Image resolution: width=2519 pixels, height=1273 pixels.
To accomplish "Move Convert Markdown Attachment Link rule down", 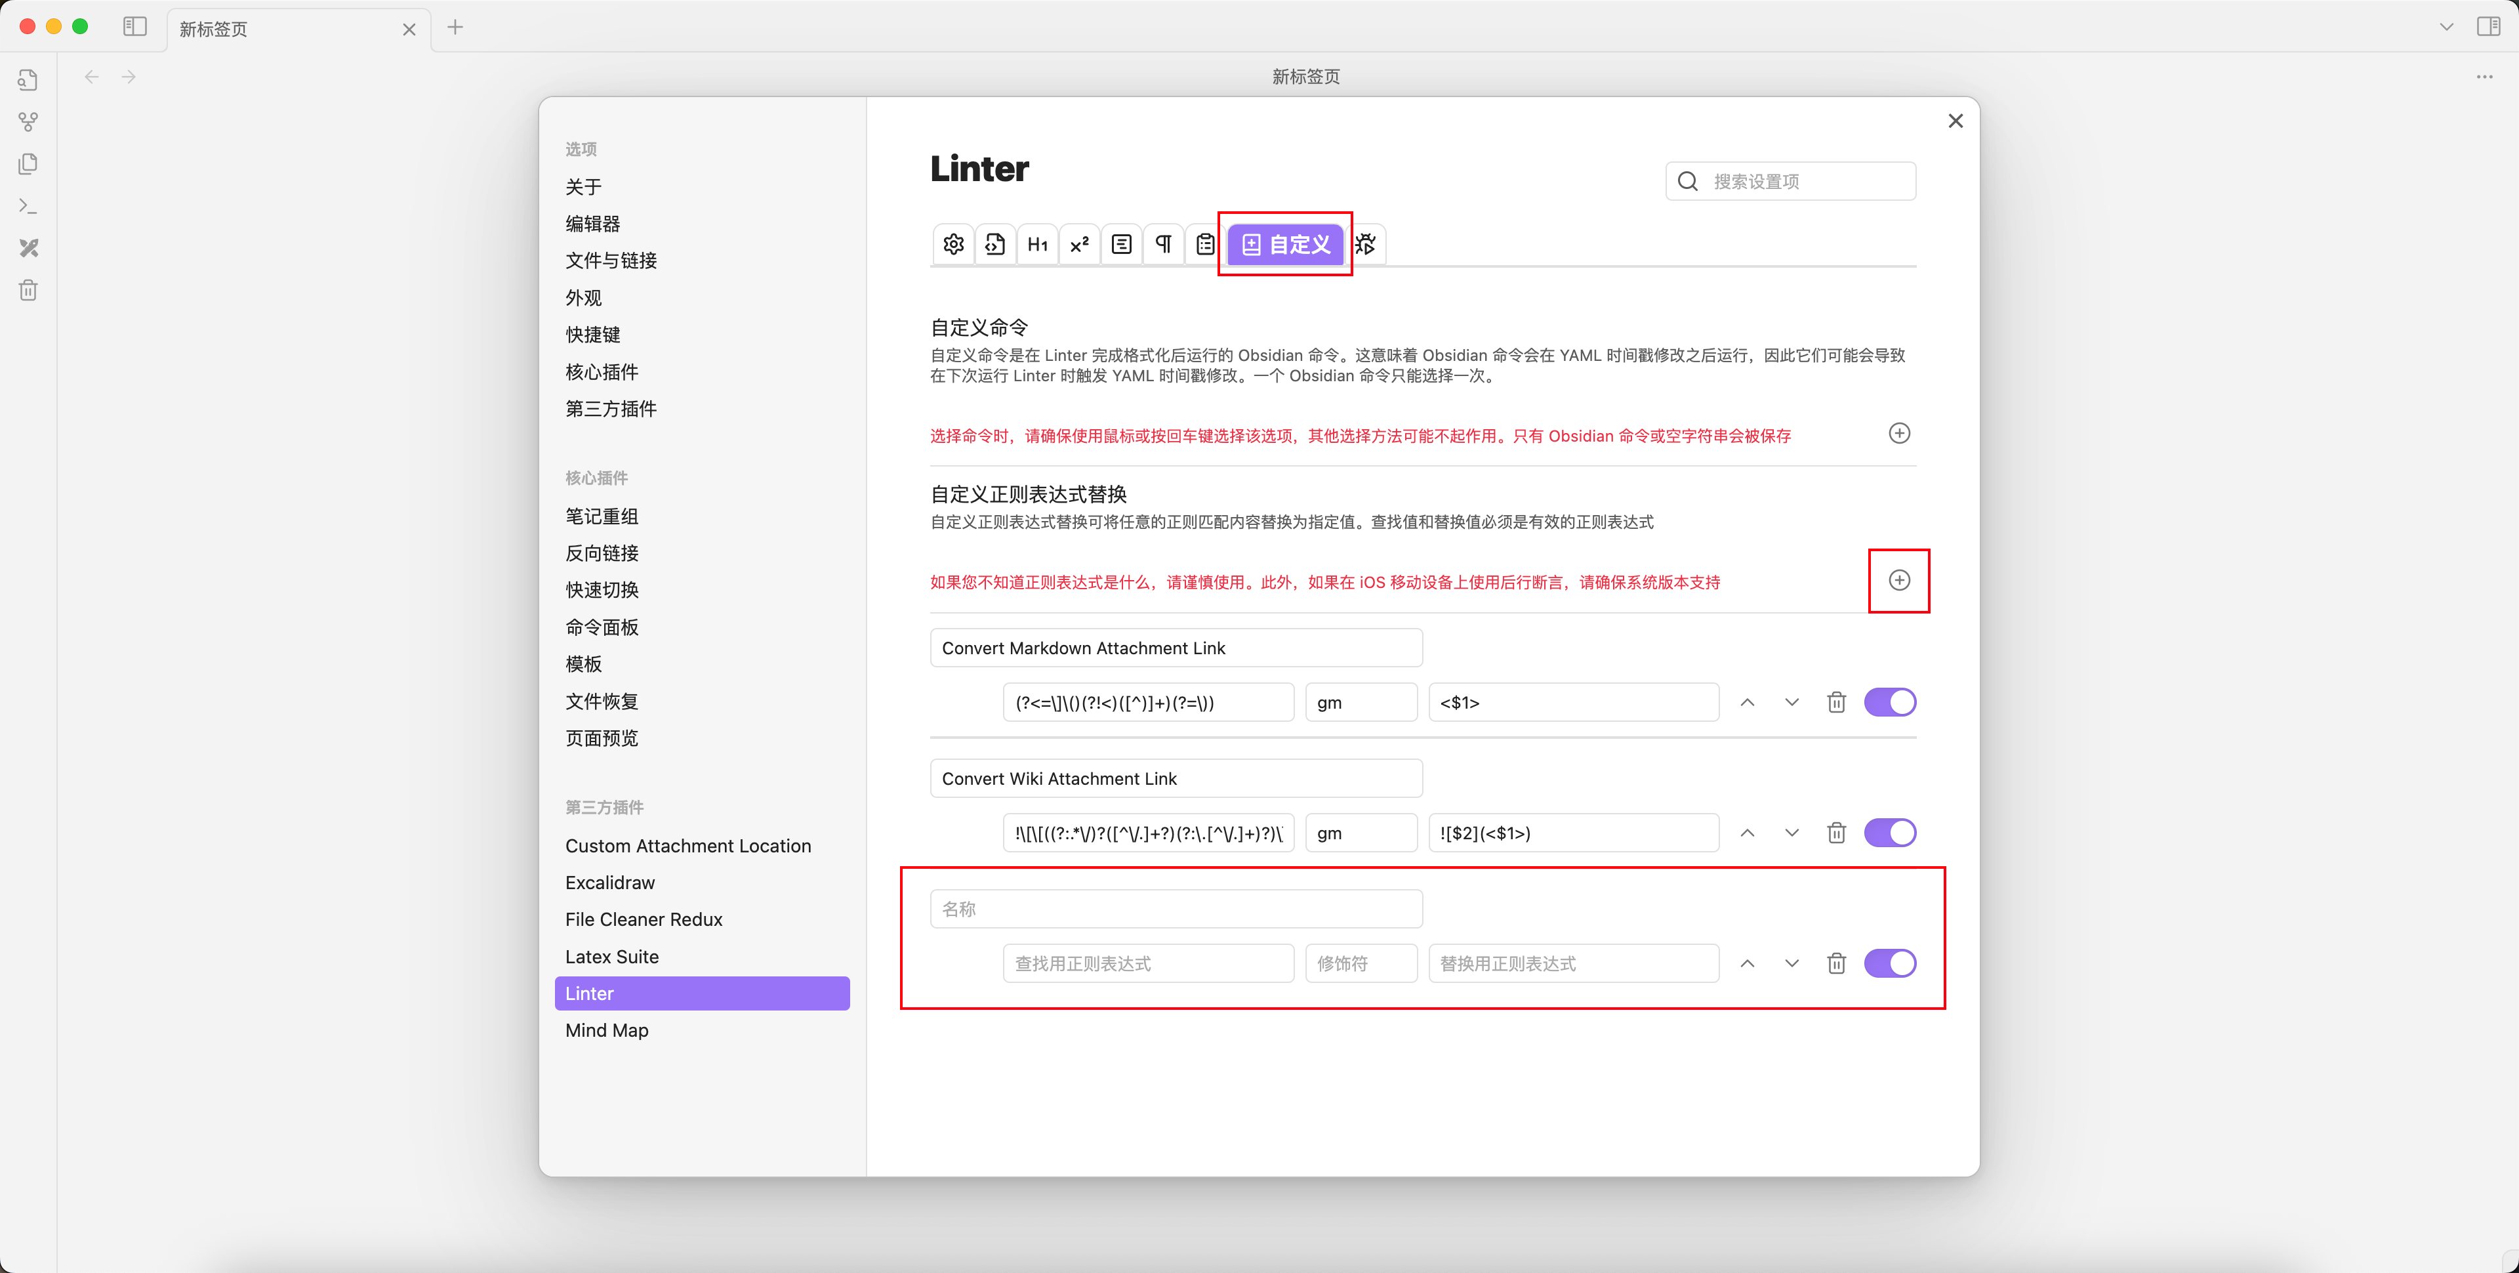I will (1792, 703).
